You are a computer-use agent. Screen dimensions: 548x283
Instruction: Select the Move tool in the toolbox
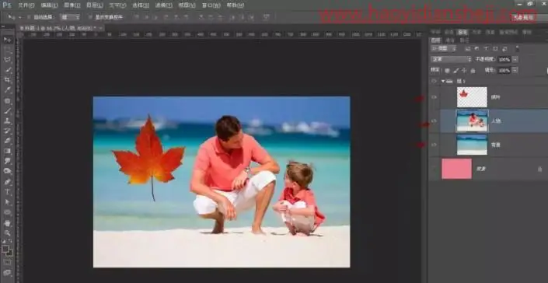pyautogui.click(x=7, y=40)
